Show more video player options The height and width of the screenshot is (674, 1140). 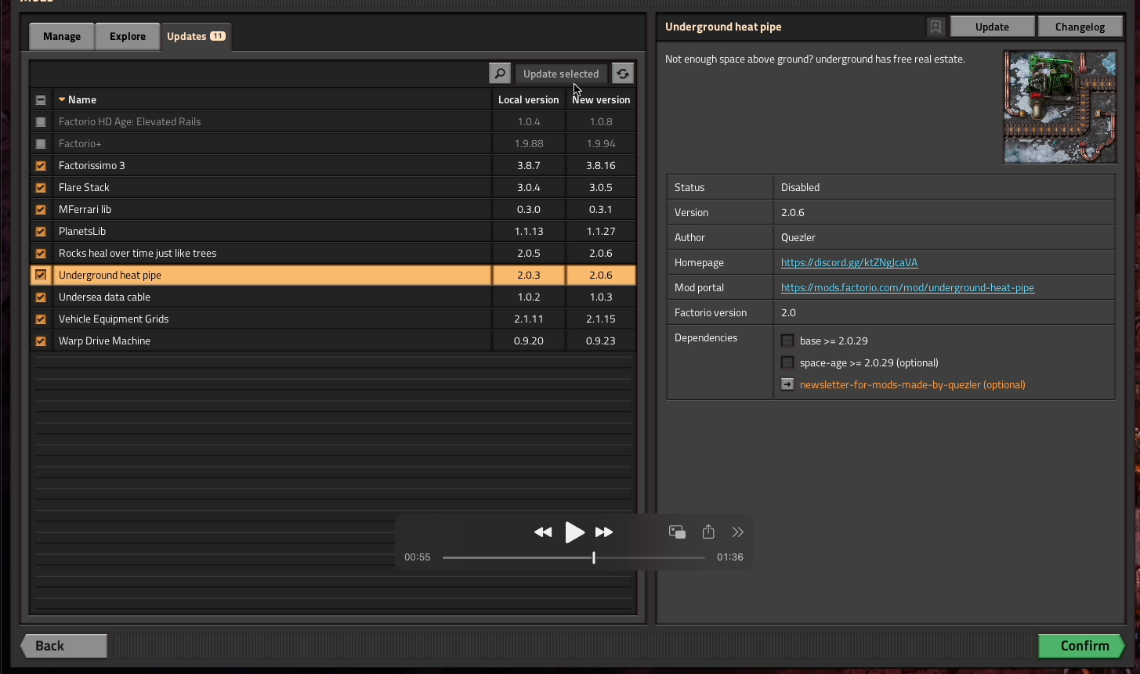737,532
